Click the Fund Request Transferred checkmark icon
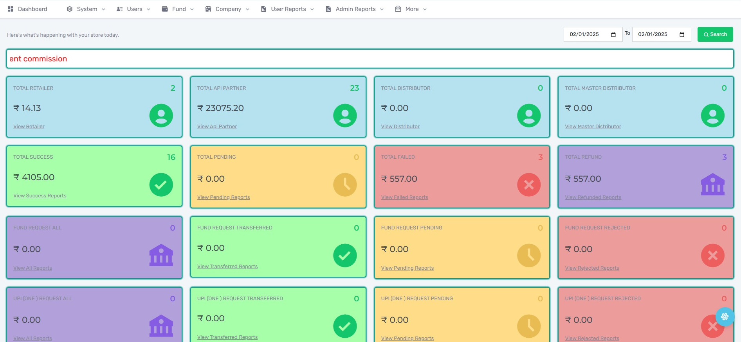 [345, 255]
